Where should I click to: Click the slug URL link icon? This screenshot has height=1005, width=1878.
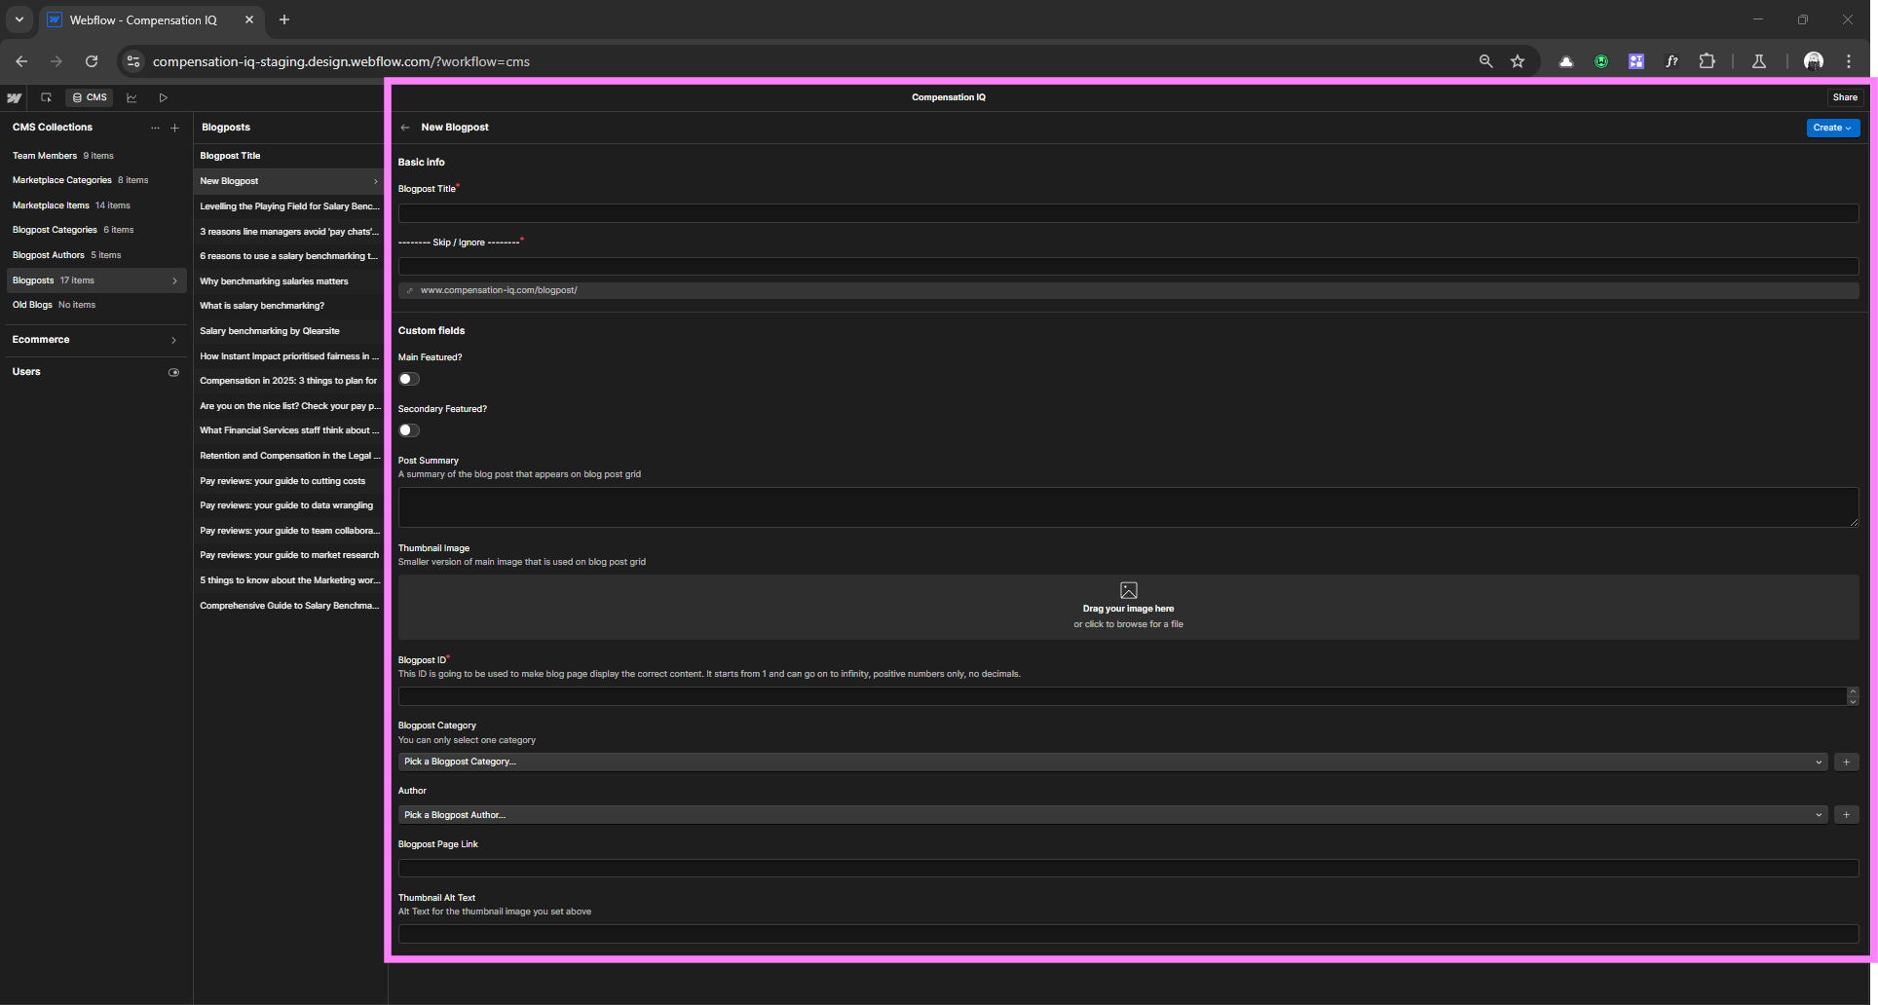[410, 290]
